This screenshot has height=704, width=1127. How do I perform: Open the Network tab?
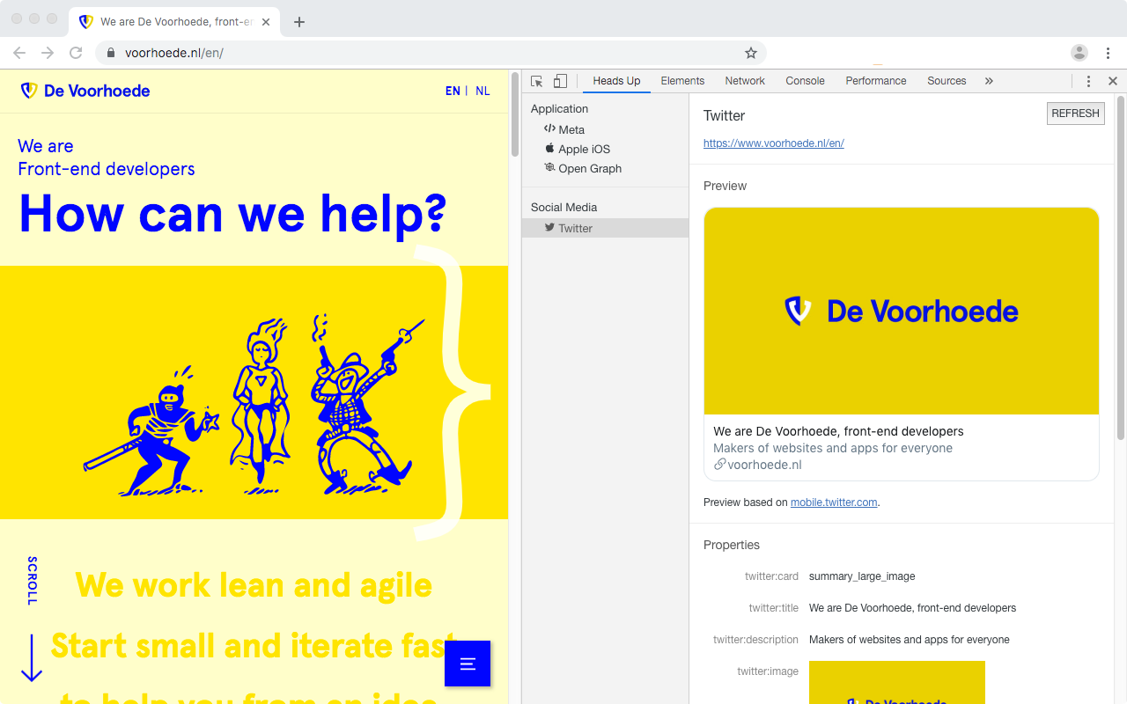click(745, 81)
